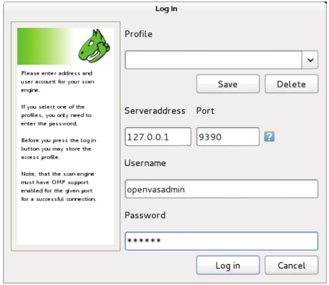Click the instruction text about scan engine
The width and height of the screenshot is (329, 285).
click(x=59, y=136)
